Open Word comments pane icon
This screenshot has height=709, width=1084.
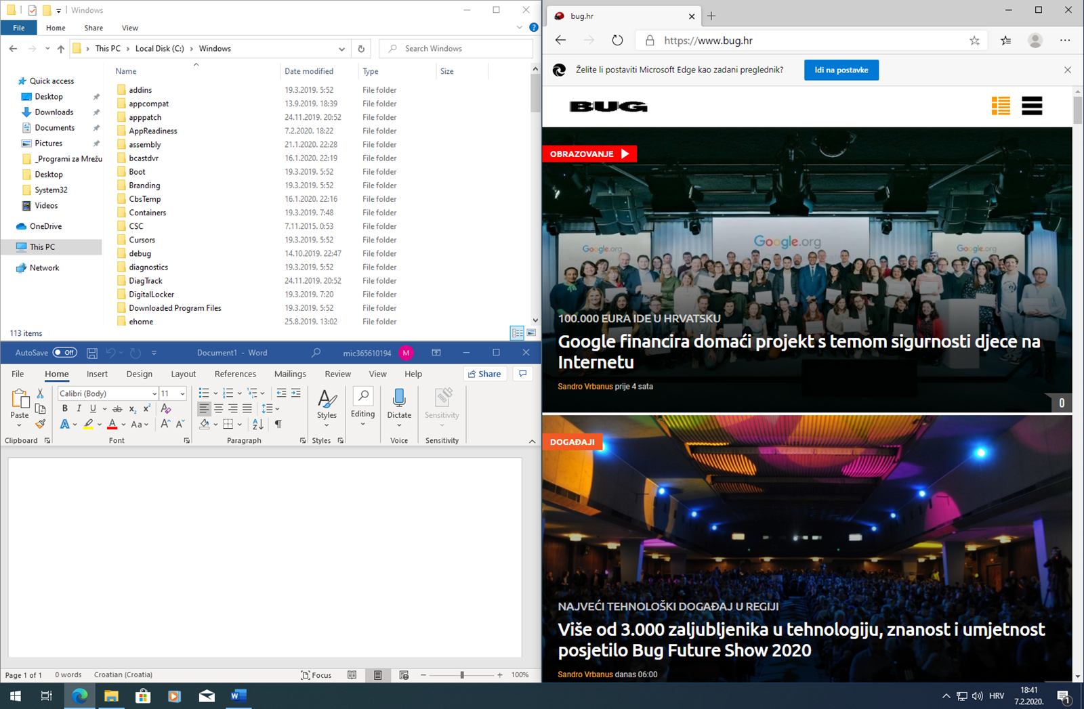coord(522,374)
